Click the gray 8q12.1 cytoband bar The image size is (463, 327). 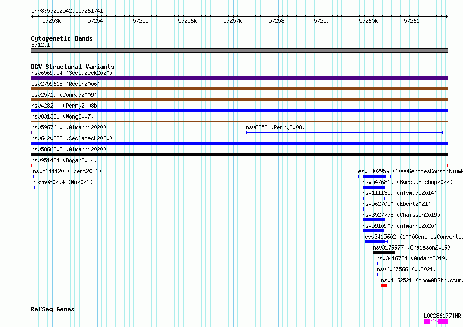coord(239,50)
